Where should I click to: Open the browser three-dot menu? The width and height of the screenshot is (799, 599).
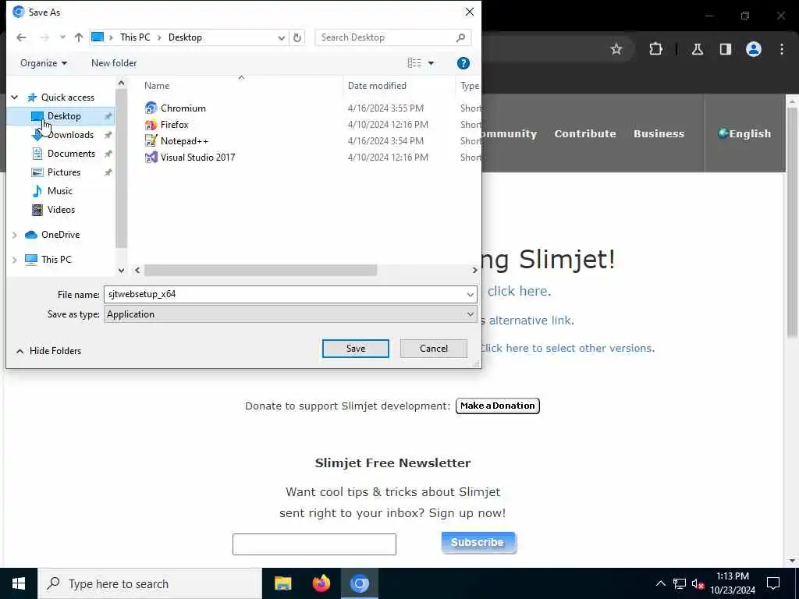click(x=782, y=49)
